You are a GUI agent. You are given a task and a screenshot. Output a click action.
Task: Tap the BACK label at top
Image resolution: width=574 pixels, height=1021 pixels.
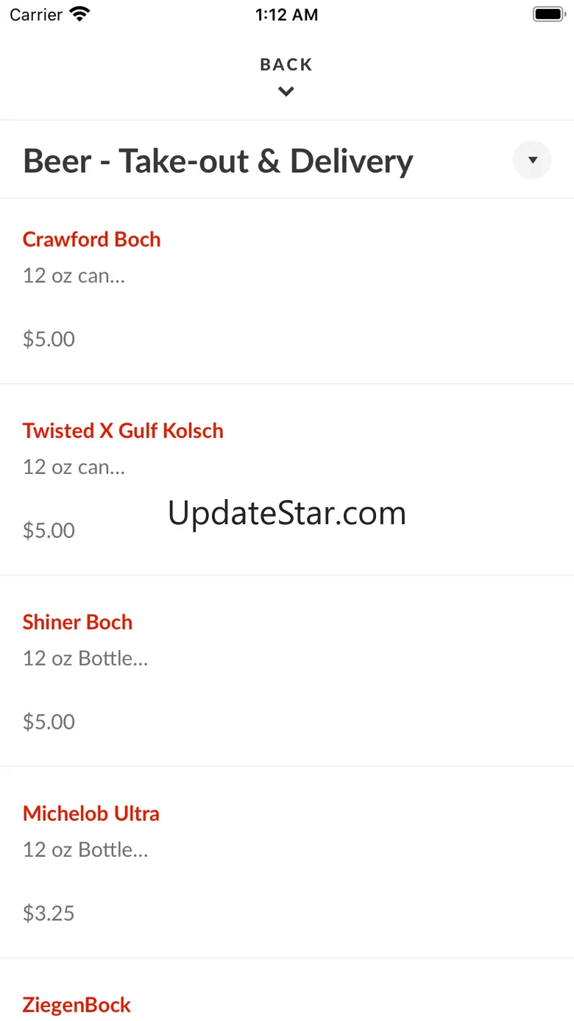point(286,65)
